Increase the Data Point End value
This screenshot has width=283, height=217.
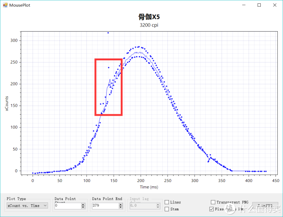coord(121,204)
